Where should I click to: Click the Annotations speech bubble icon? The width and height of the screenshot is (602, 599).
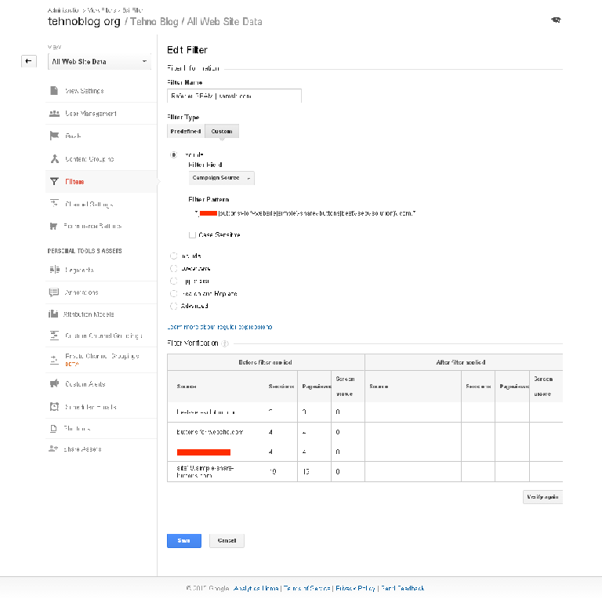point(54,292)
